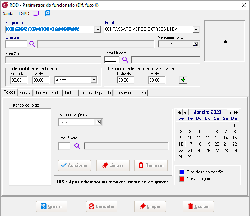Focus the Sequência code field

pyautogui.click(x=64, y=146)
